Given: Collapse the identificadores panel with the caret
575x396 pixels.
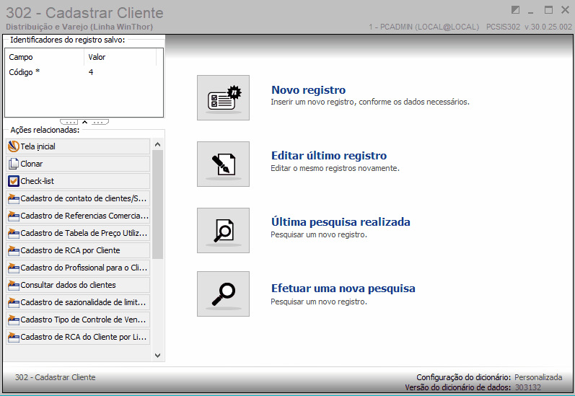Looking at the screenshot, I should pos(84,122).
